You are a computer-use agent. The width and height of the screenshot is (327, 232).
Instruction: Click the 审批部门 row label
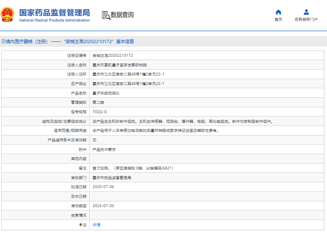pos(79,178)
